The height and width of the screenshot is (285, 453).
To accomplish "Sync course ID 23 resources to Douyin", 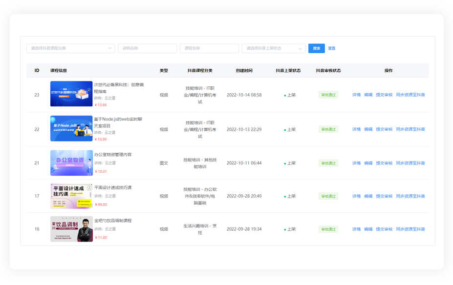I will click(x=410, y=95).
